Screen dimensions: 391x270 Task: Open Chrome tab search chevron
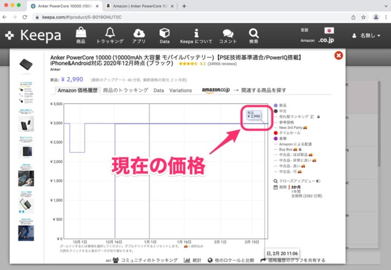pos(386,6)
